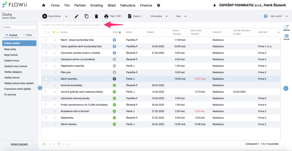292x151 pixels.
Task: Click status icon of Plán prác
Action: click(114, 73)
